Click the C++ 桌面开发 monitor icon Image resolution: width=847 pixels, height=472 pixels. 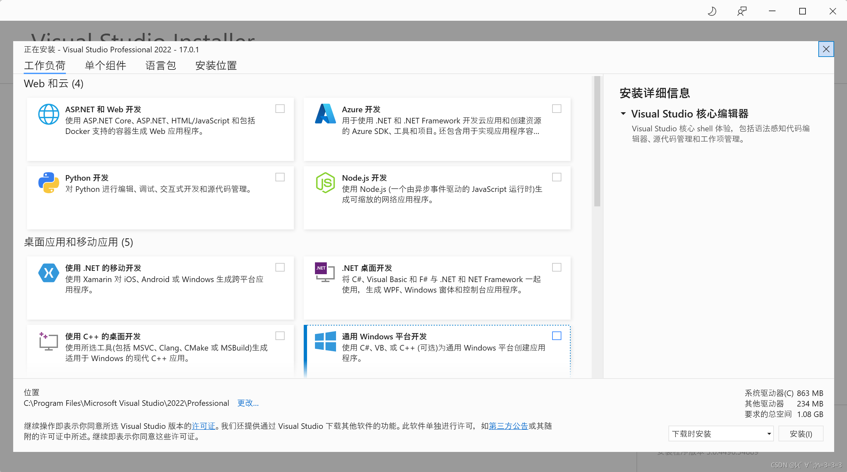(x=48, y=341)
